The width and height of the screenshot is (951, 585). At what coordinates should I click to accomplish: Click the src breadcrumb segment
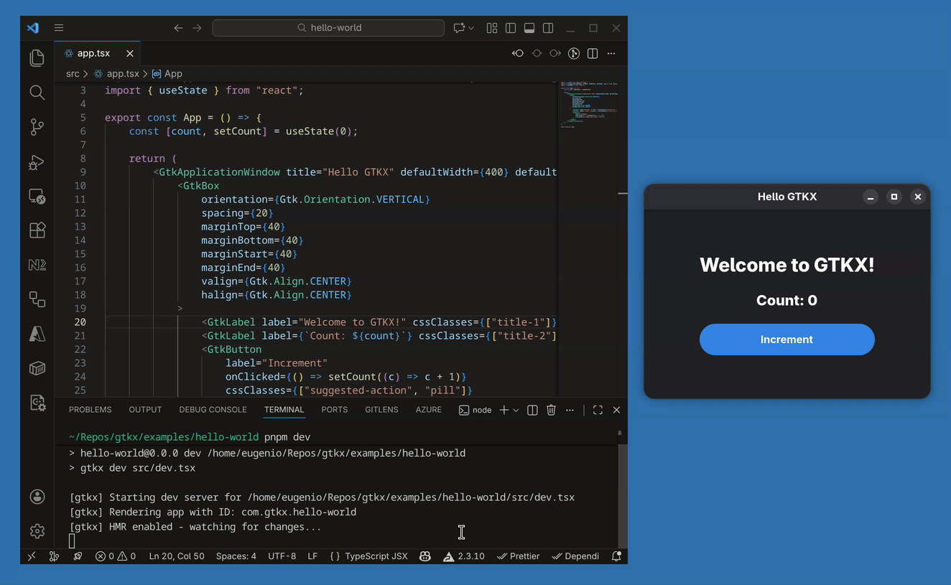[x=73, y=73]
